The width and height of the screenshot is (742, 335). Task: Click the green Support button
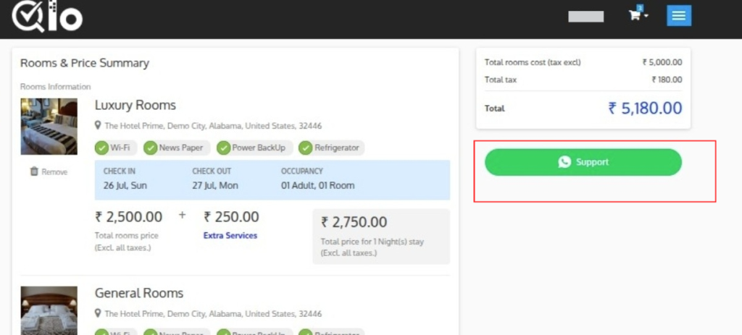(583, 162)
